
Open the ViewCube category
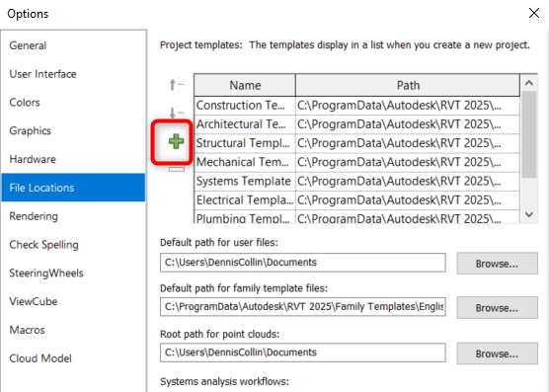73,301
